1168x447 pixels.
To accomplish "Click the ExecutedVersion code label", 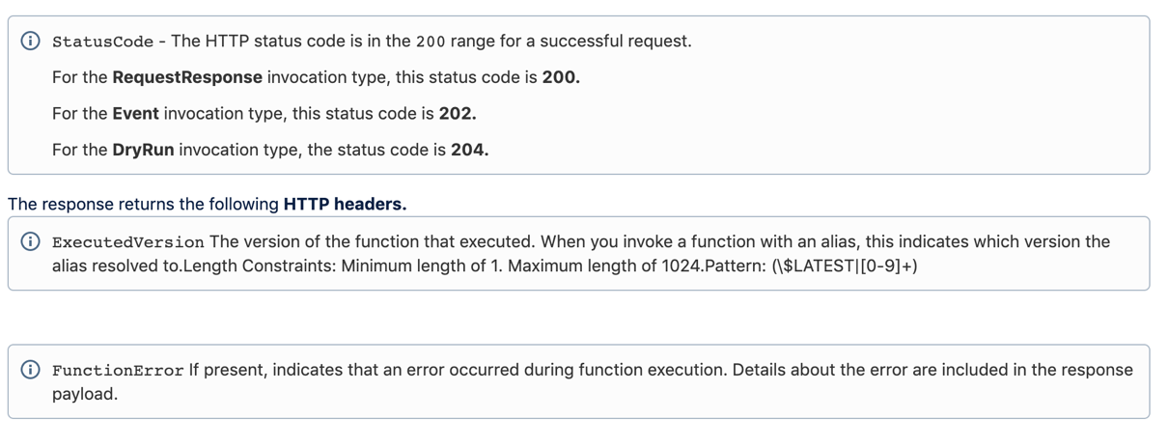I will tap(127, 242).
